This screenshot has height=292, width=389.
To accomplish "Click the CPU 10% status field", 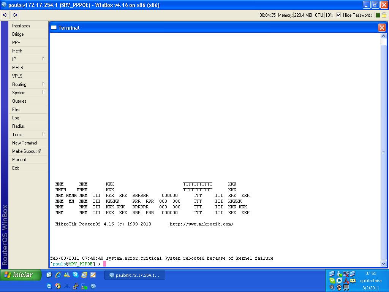I will (x=329, y=15).
